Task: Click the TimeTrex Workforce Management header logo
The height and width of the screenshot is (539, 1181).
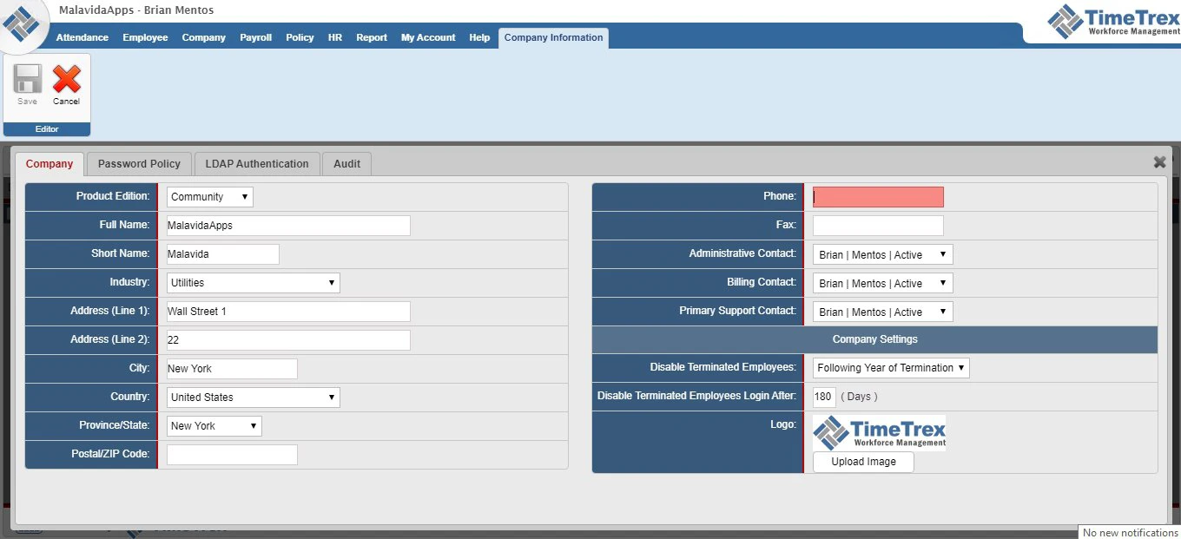Action: coord(1113,21)
